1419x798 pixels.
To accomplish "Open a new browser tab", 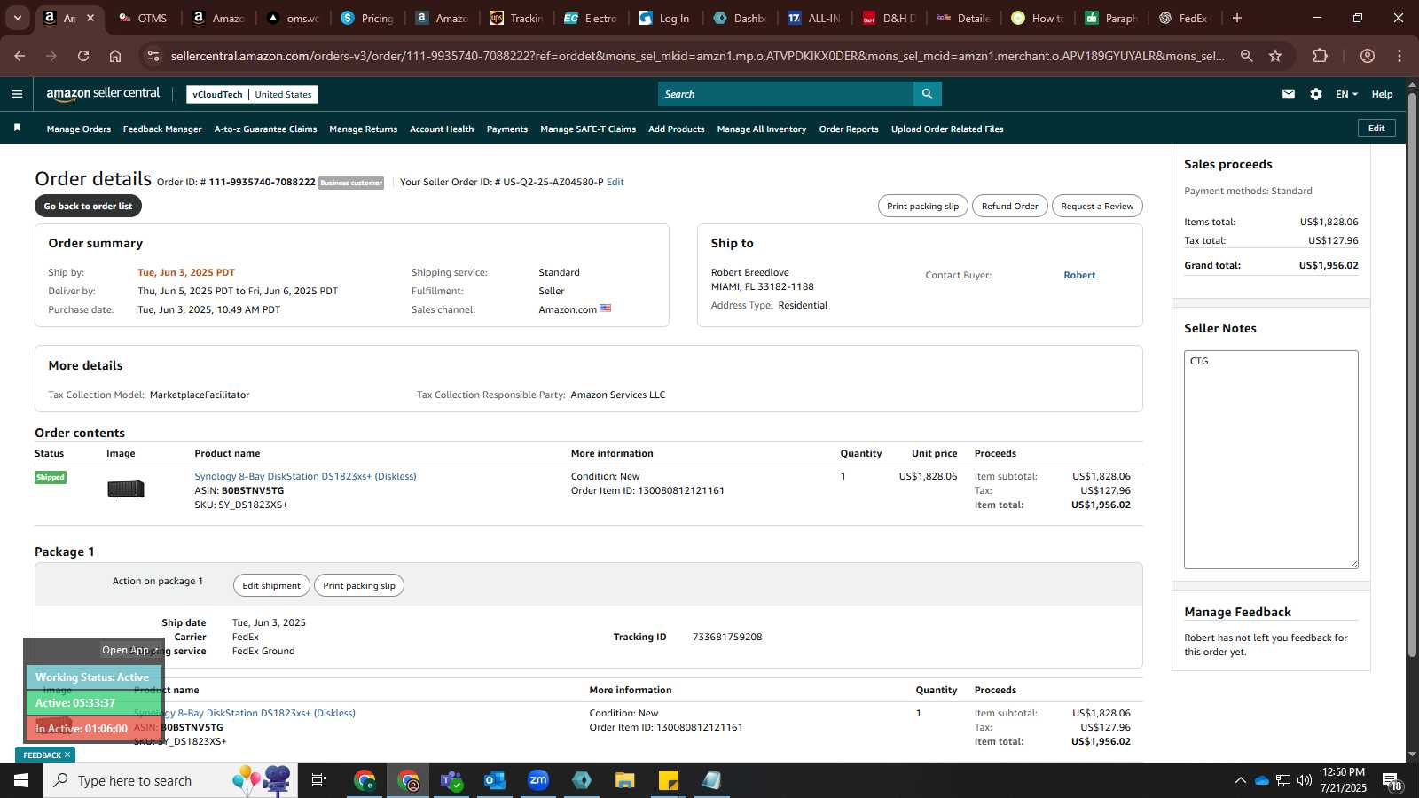I will (x=1237, y=18).
